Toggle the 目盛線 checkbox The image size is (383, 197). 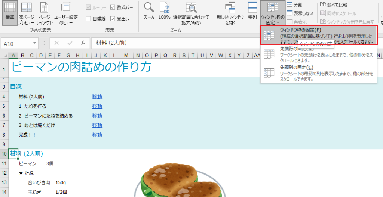pos(88,19)
